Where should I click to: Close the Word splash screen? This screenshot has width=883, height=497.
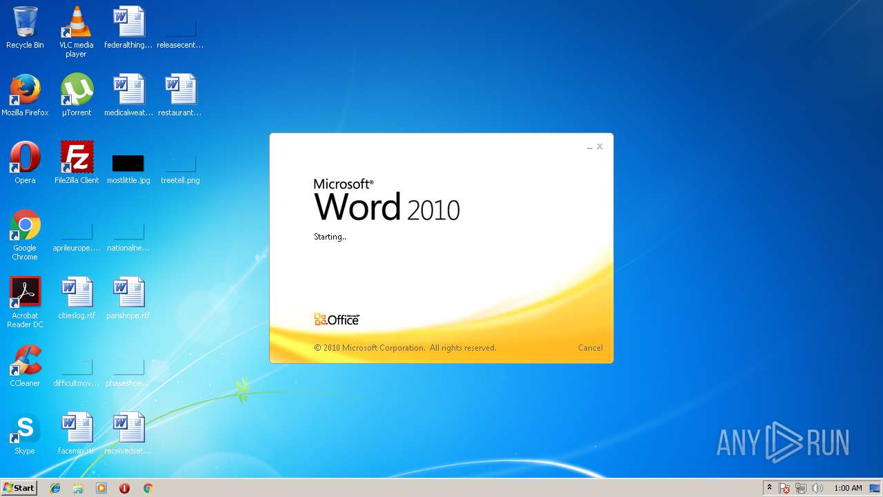(x=599, y=146)
